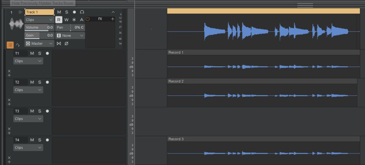The image size is (365, 165).
Task: Mute Track 1 with M button
Action: tap(59, 12)
